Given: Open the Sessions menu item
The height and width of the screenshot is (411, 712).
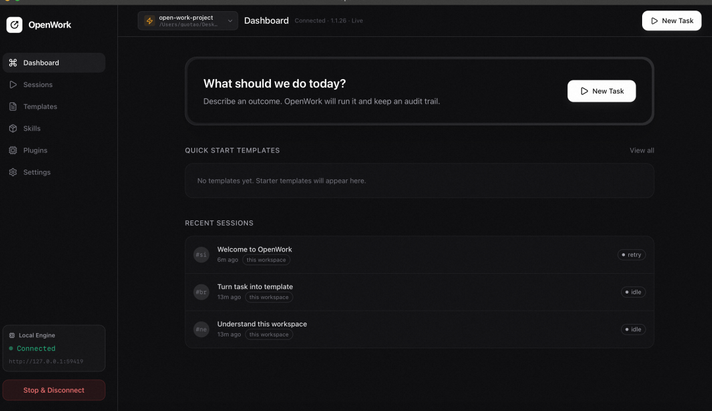Looking at the screenshot, I should (38, 84).
